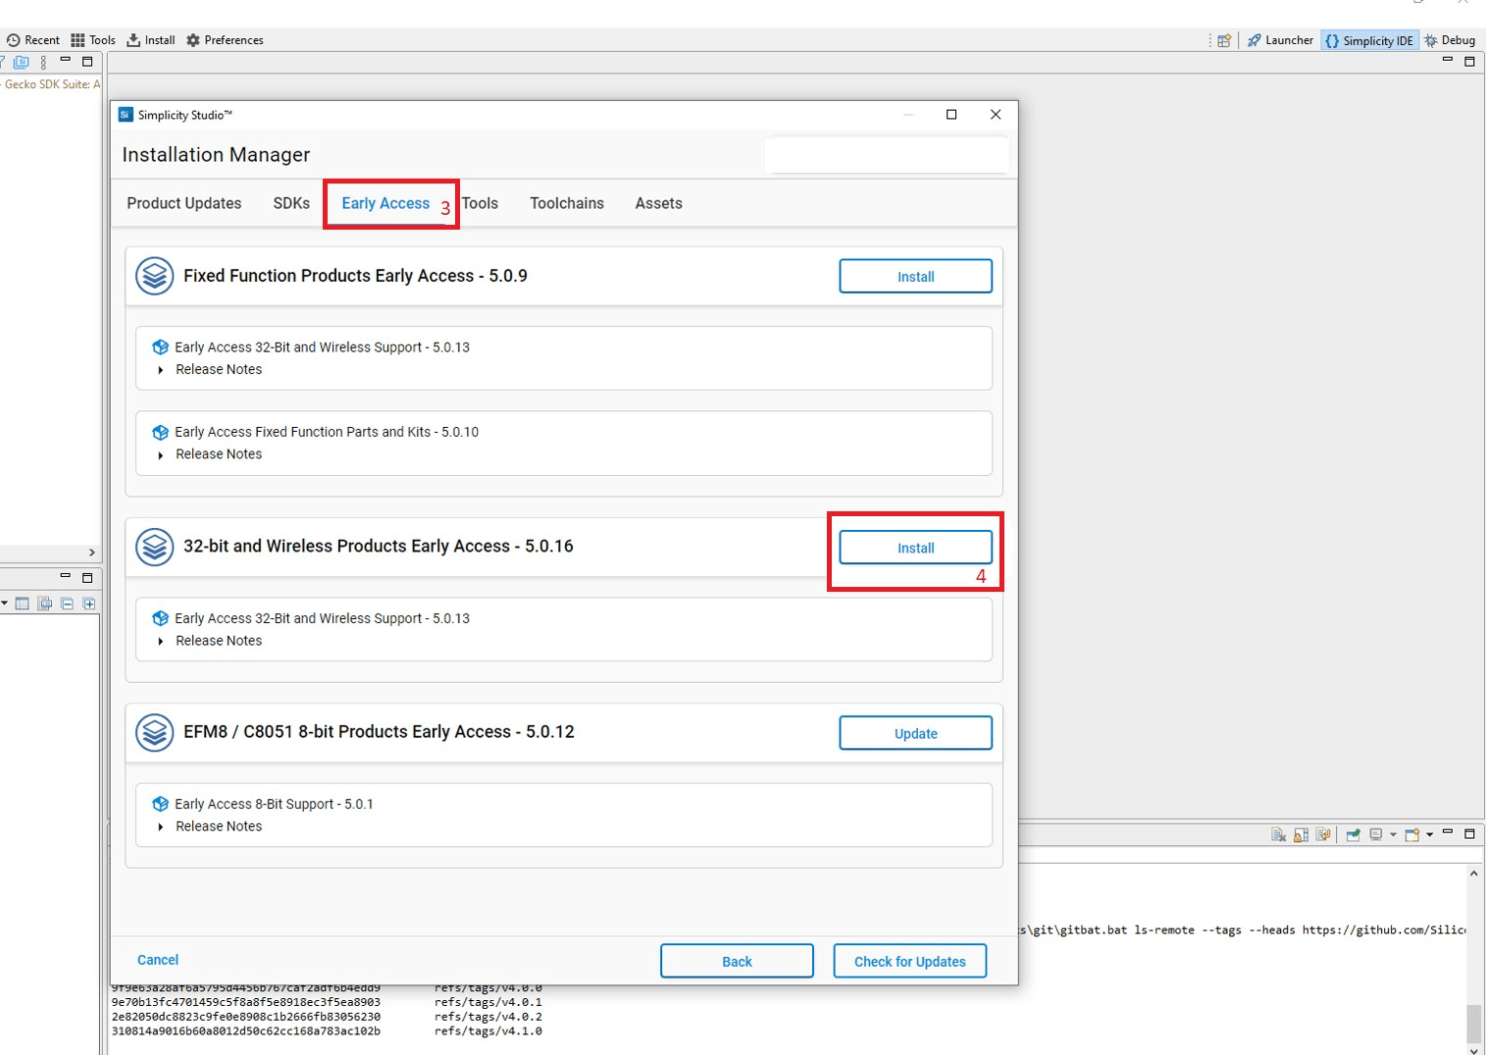Expand Release Notes in the 32-bit and Wireless Products section
Viewport: 1486px width, 1055px height.
[160, 642]
